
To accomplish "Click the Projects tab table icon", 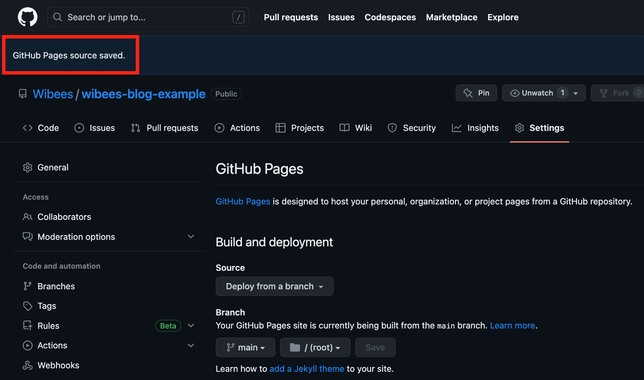I will 280,128.
